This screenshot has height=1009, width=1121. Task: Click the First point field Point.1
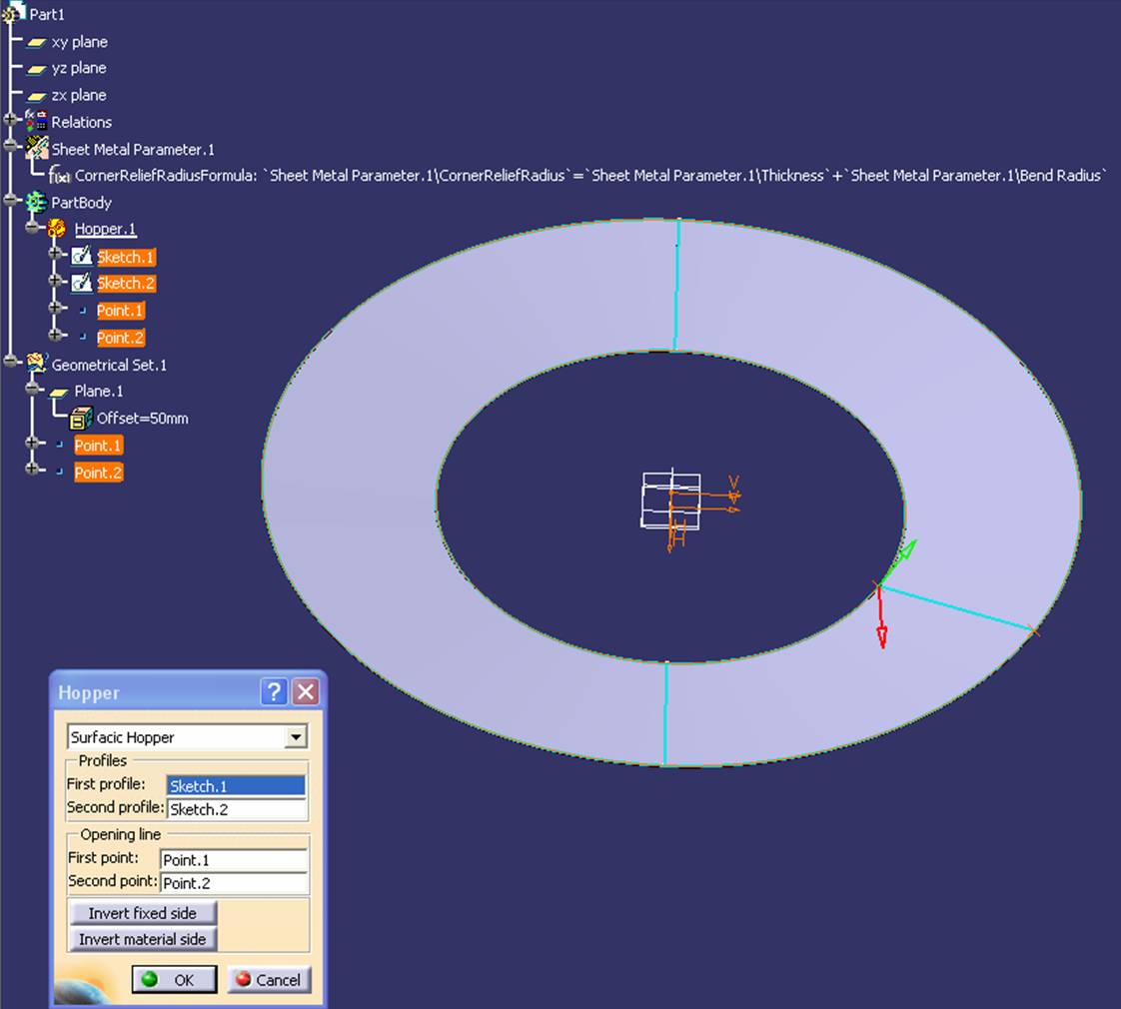click(x=234, y=859)
